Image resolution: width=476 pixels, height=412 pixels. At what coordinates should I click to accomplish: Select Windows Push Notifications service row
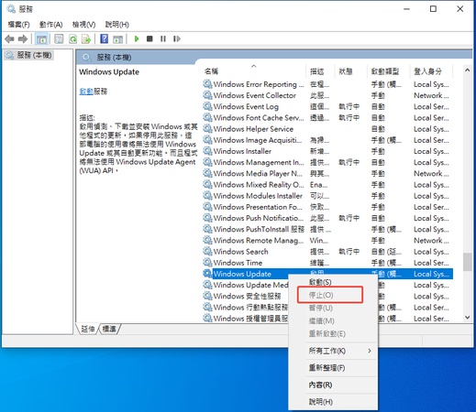pyautogui.click(x=327, y=218)
